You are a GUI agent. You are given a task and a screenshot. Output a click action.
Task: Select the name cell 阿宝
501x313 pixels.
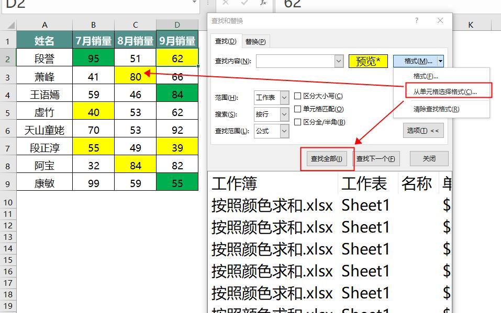(x=44, y=165)
